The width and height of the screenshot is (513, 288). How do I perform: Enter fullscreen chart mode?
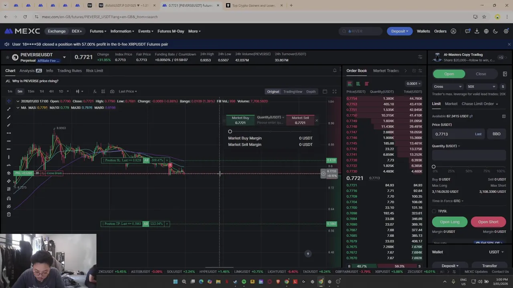click(334, 92)
